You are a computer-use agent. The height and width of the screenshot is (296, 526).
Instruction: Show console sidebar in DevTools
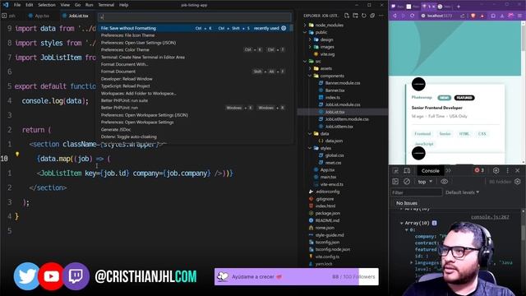tap(395, 182)
